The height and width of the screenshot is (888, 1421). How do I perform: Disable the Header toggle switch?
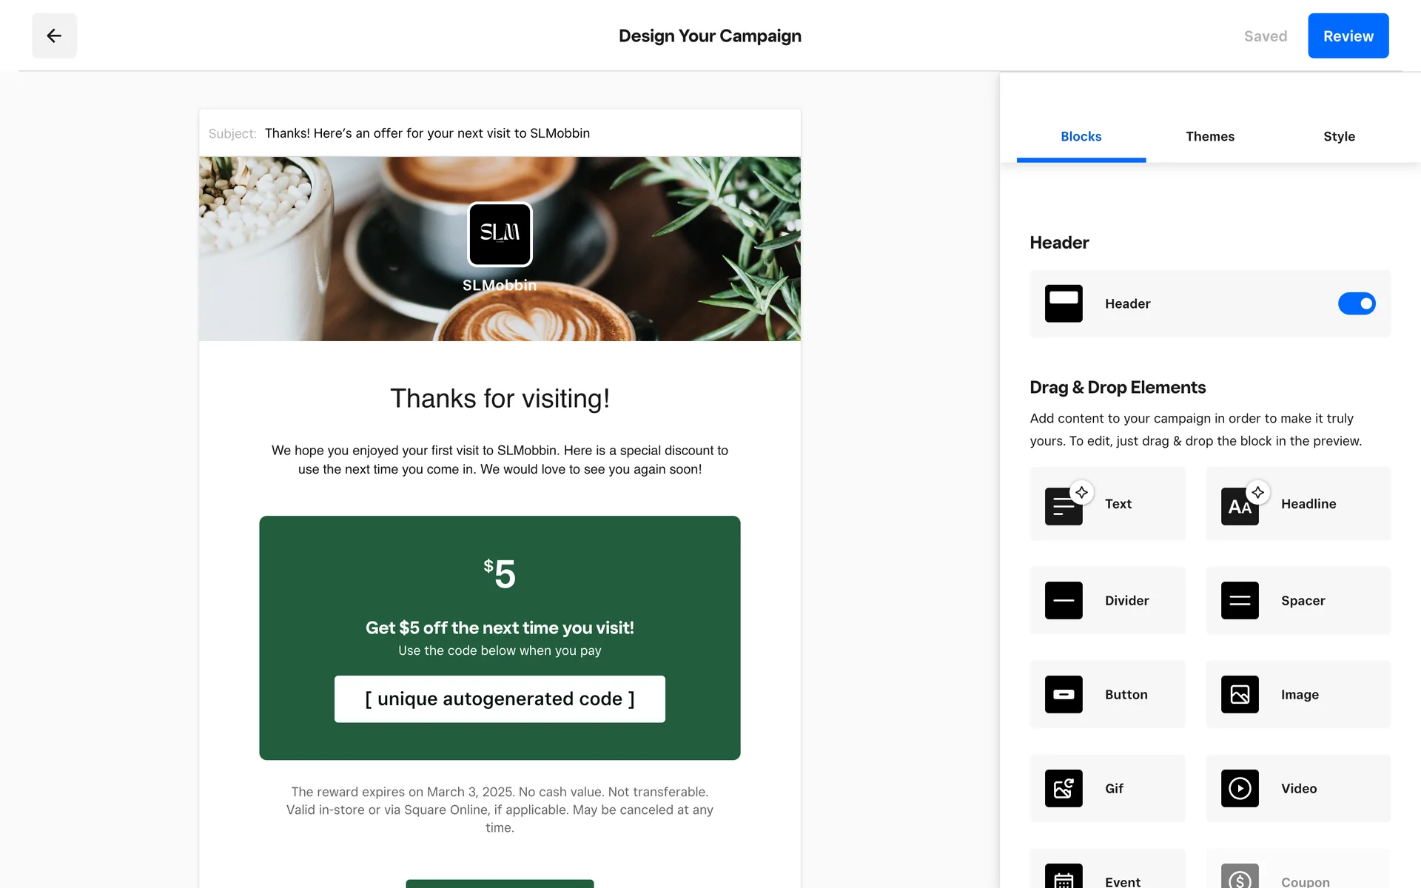1356,303
